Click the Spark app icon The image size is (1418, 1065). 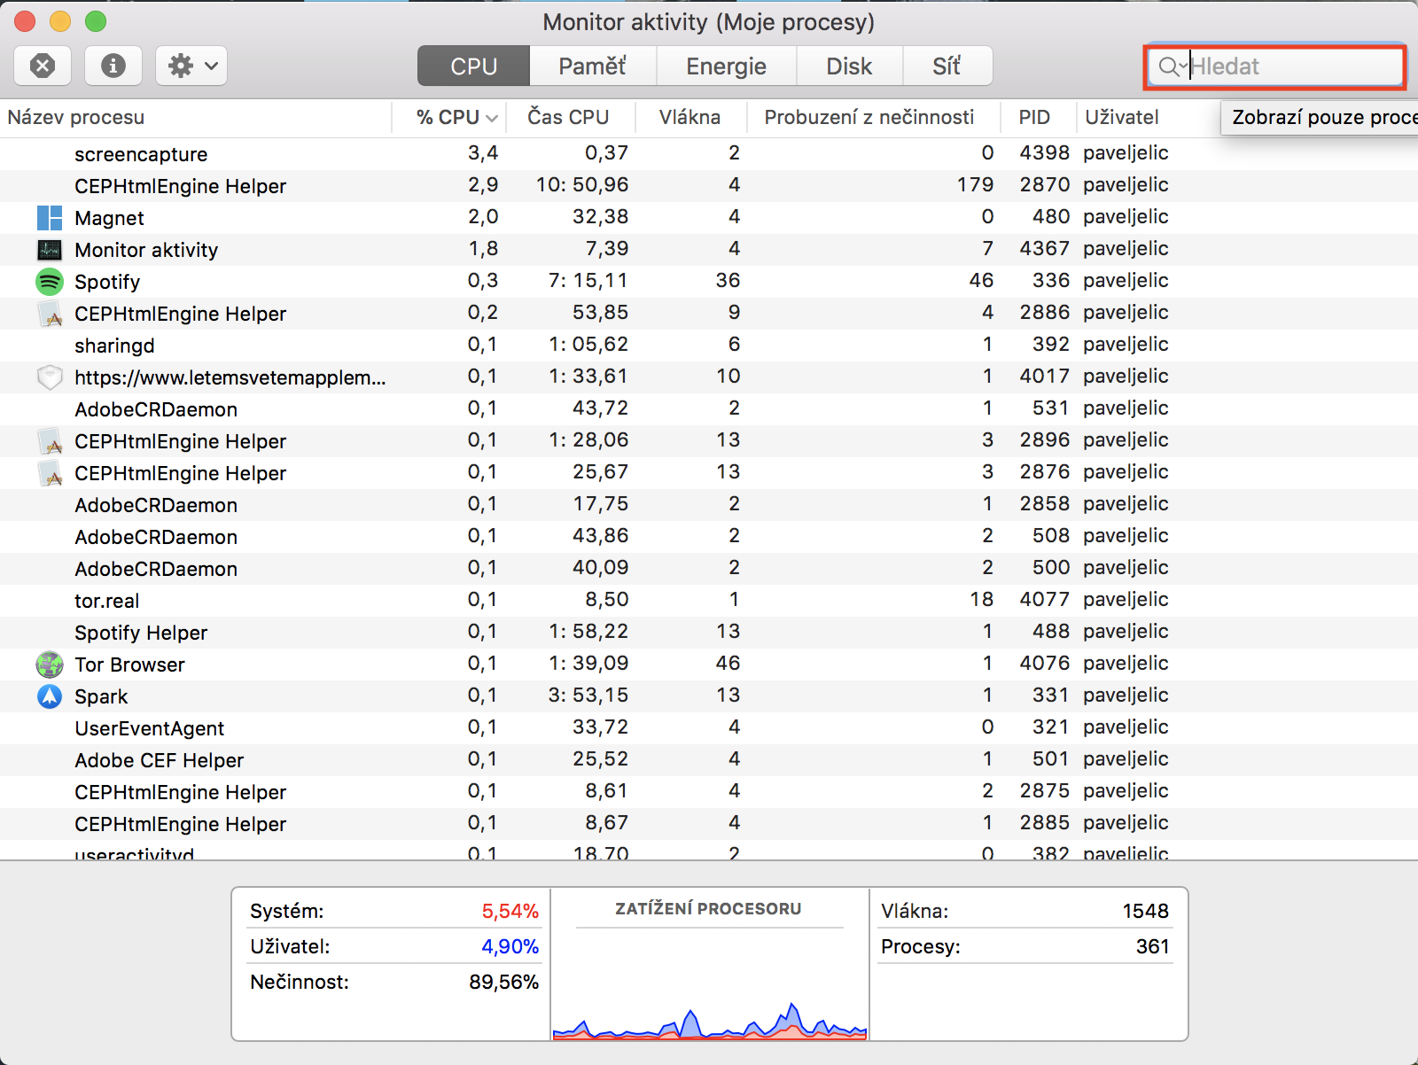point(50,696)
